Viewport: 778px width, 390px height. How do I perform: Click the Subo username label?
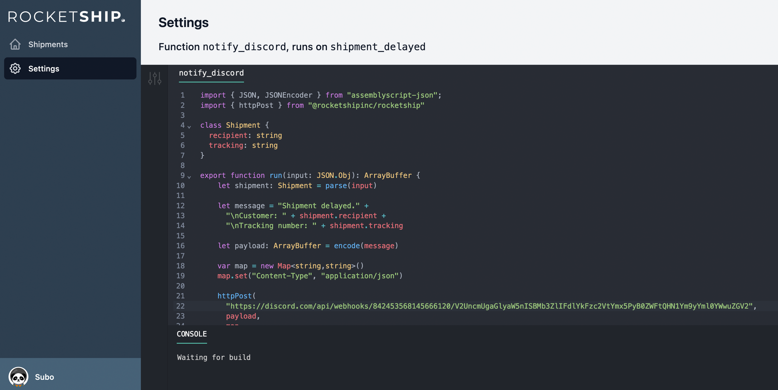pyautogui.click(x=44, y=377)
